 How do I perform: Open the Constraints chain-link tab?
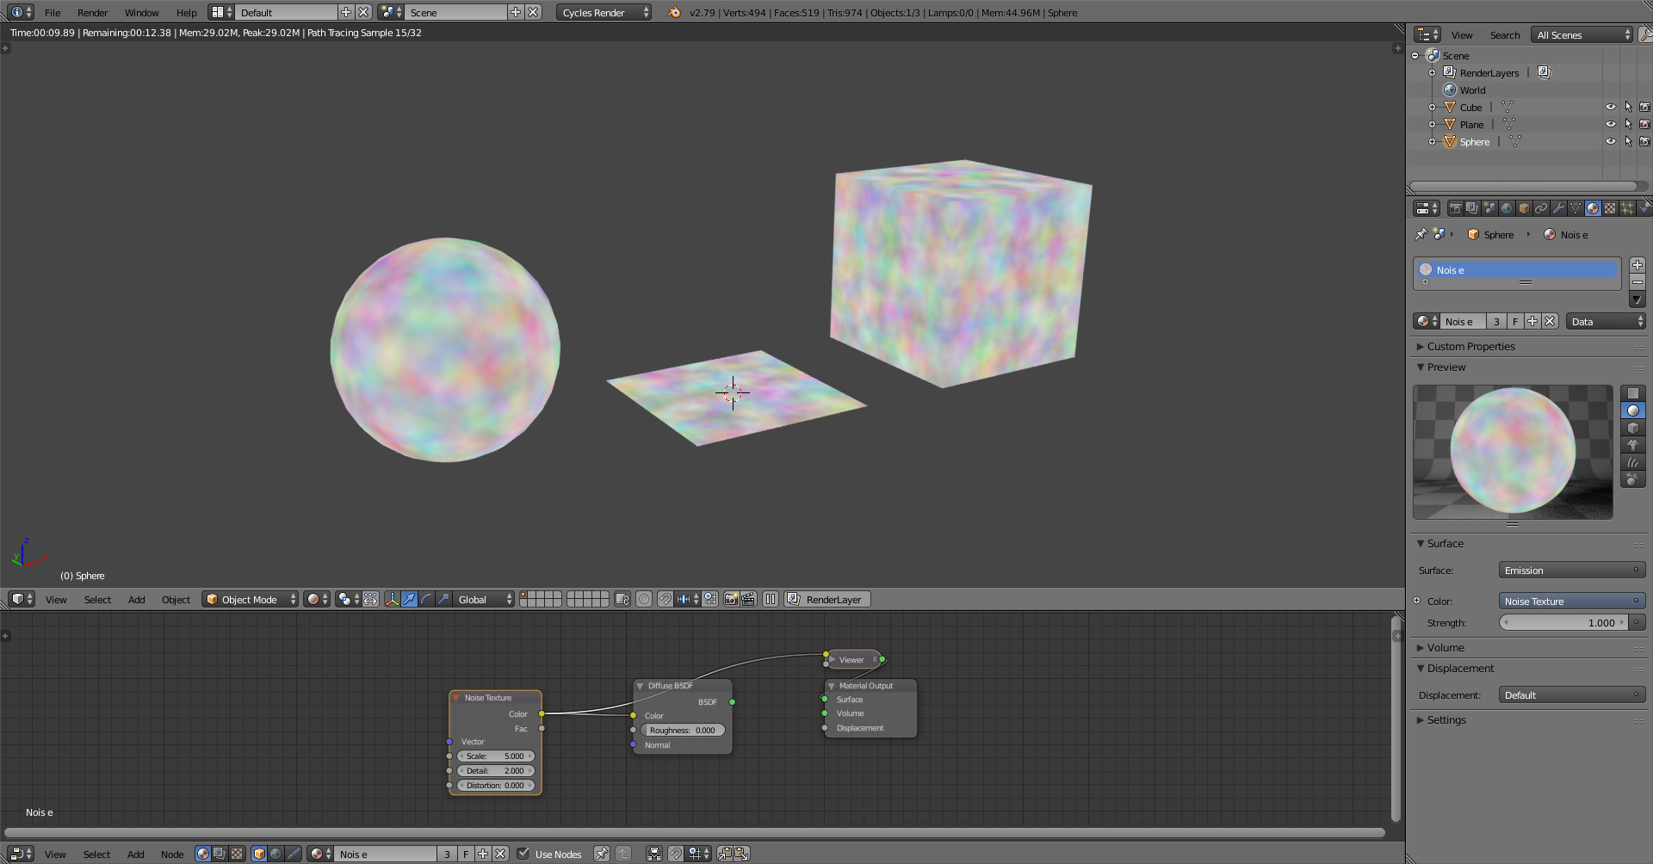point(1541,208)
